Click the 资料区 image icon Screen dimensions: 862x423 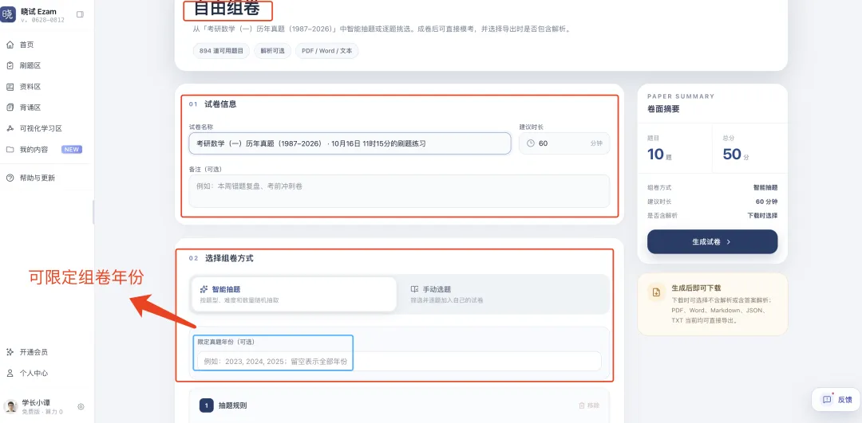point(10,87)
